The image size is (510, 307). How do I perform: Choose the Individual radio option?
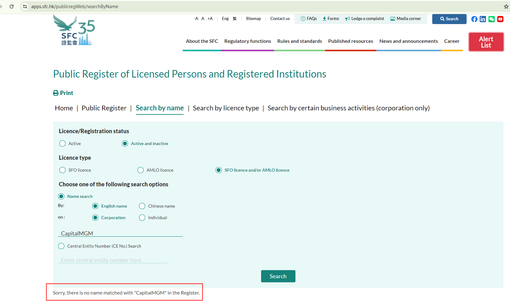click(142, 218)
